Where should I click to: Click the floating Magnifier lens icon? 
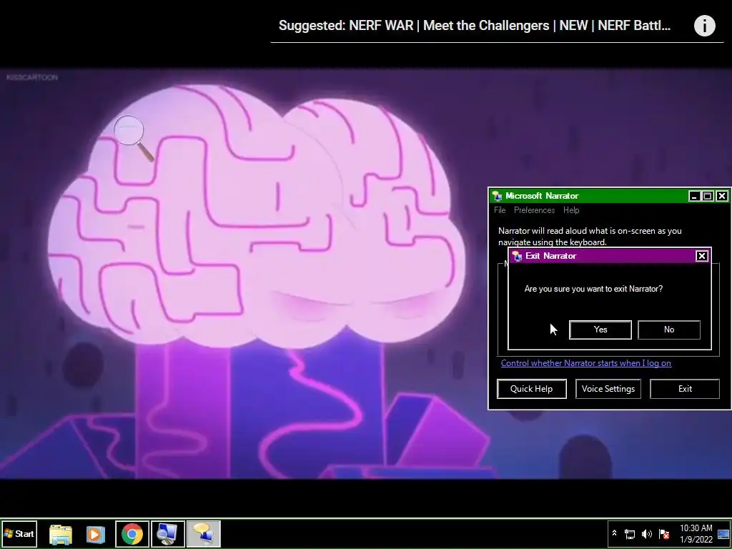pos(134,138)
